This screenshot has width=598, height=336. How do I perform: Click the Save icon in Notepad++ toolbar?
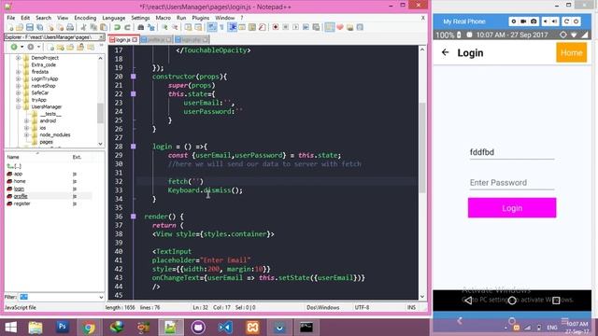click(29, 27)
